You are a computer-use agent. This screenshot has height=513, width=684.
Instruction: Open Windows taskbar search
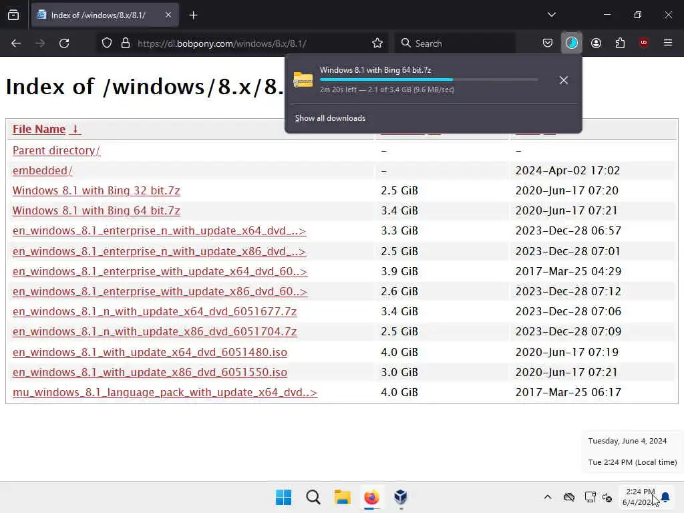[313, 497]
